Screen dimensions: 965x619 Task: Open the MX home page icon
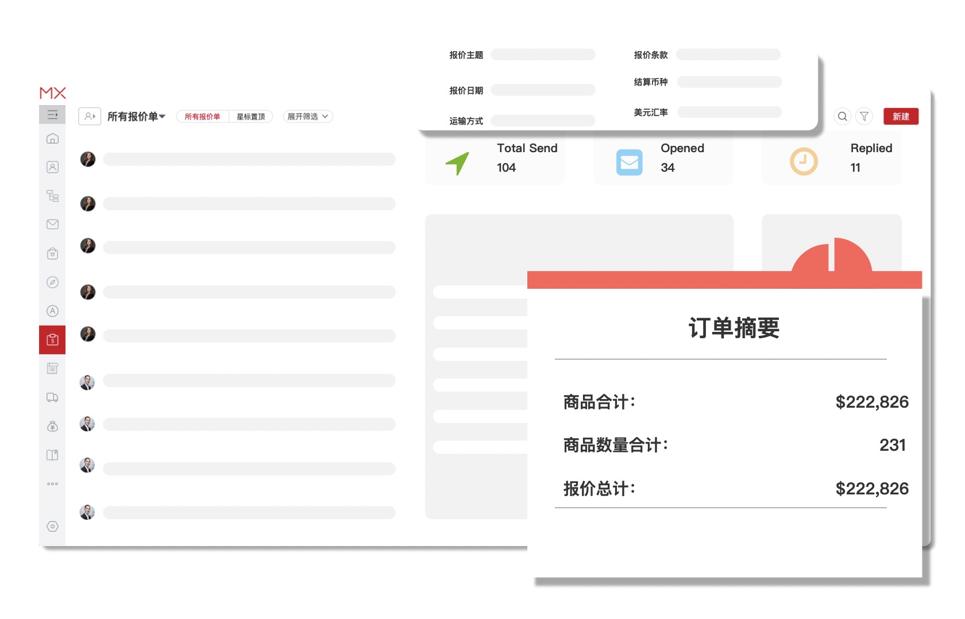tap(52, 138)
